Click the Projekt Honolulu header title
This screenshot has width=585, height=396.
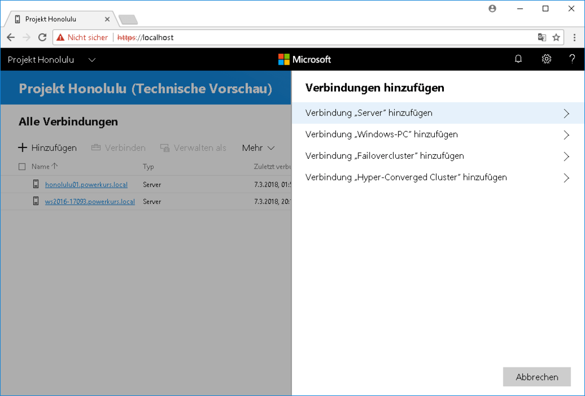pyautogui.click(x=41, y=60)
